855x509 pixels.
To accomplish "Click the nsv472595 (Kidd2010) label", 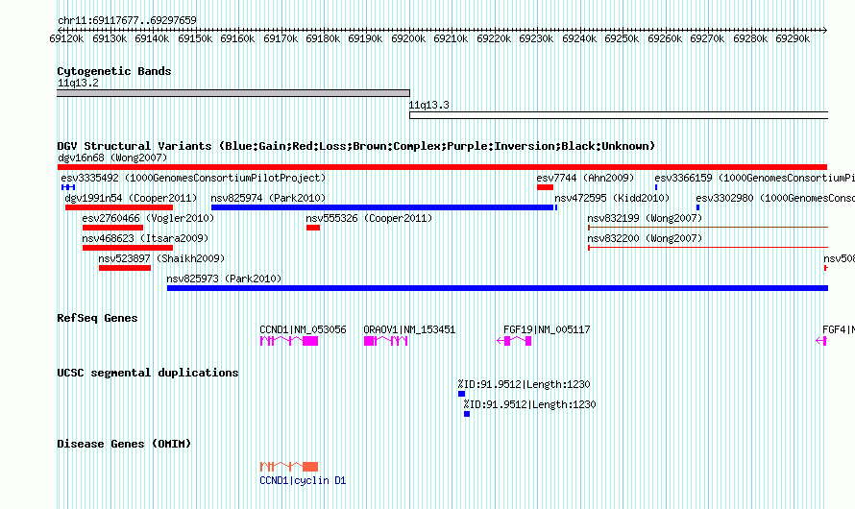I will (612, 198).
